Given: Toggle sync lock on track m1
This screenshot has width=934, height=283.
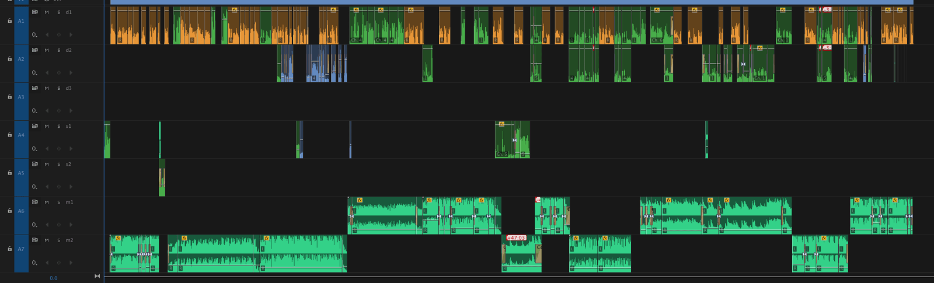Looking at the screenshot, I should coord(35,202).
